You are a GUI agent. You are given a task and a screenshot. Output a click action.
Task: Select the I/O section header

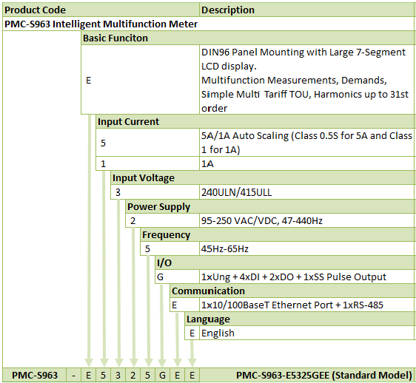click(284, 262)
